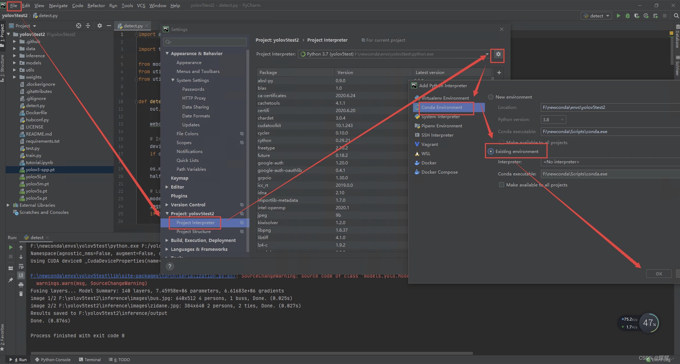Click Run with Coverage icon in toolbar
The height and width of the screenshot is (364, 680).
(637, 16)
